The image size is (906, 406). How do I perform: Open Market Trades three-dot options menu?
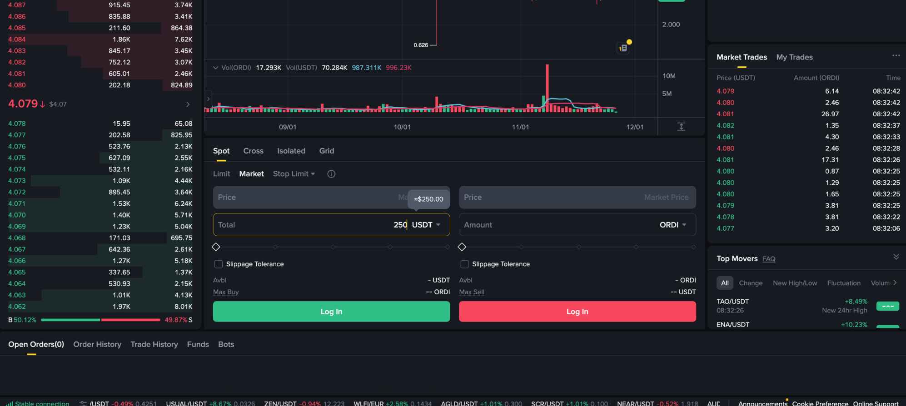click(896, 55)
